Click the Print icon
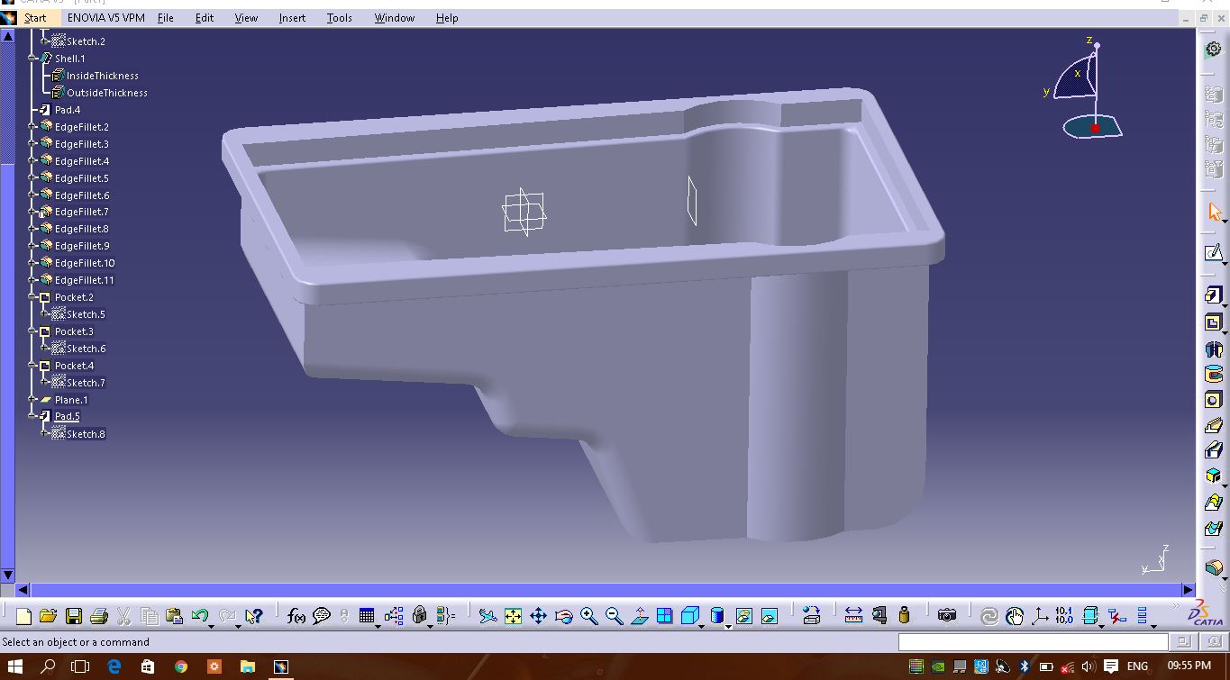Image resolution: width=1230 pixels, height=680 pixels. 99,616
